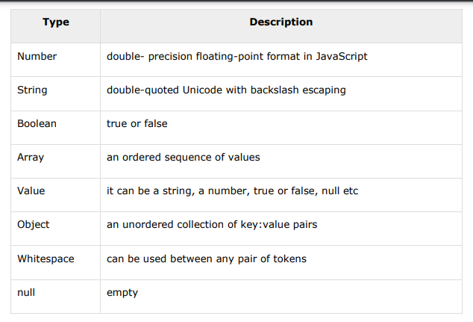Click the word JavaScript in Number row

pos(341,56)
